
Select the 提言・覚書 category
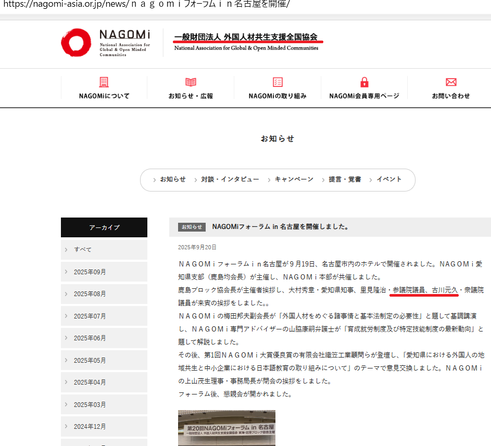click(345, 180)
